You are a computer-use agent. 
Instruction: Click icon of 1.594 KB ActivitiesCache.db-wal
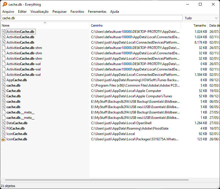pyautogui.click(x=4, y=75)
